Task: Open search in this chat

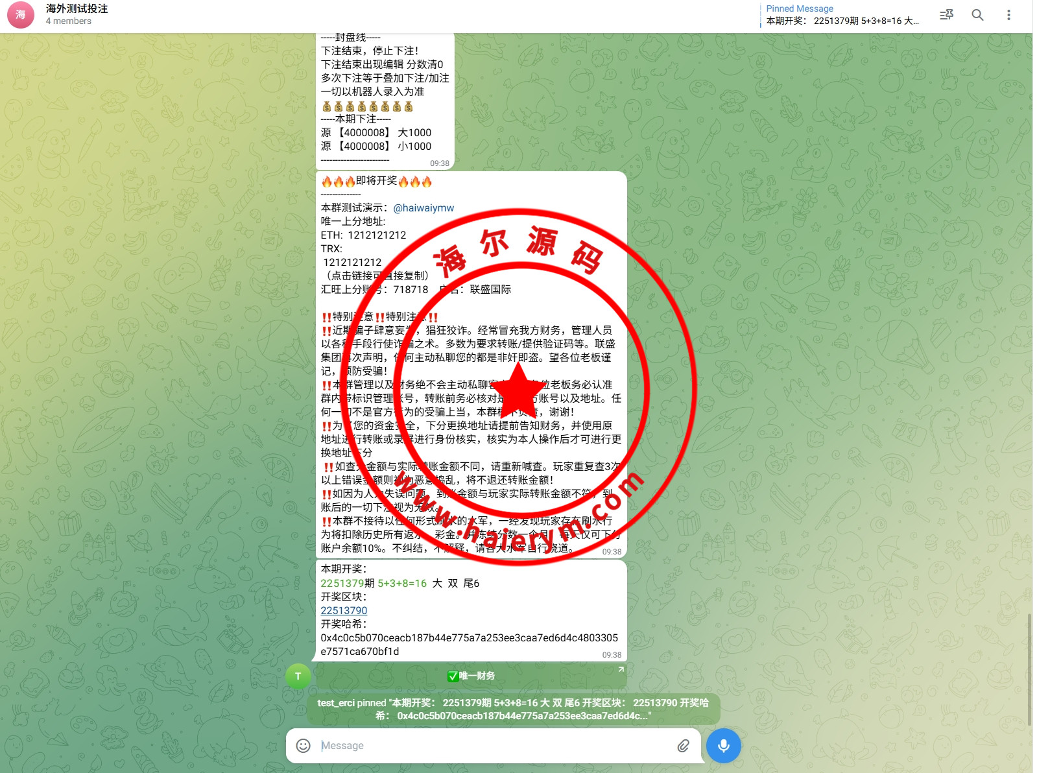Action: tap(977, 15)
